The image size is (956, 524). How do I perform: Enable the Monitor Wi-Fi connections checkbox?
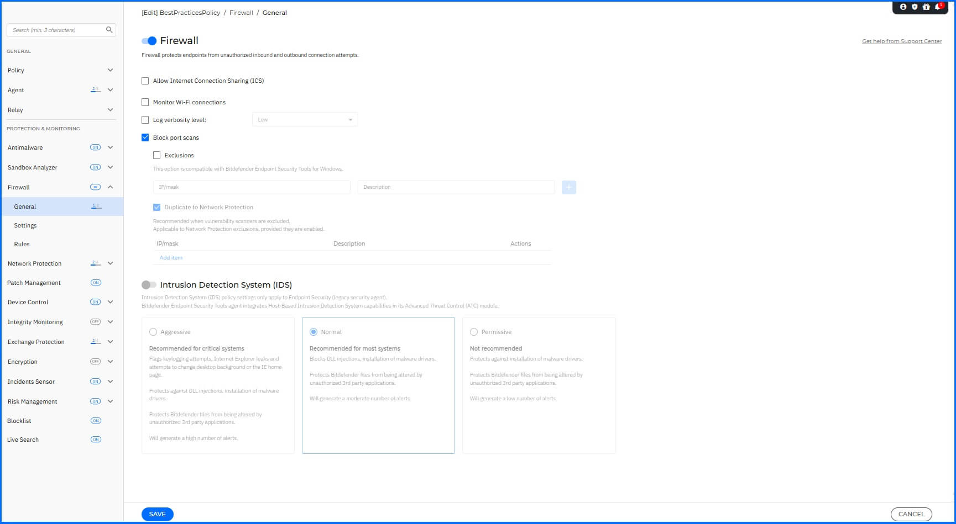[x=145, y=102]
